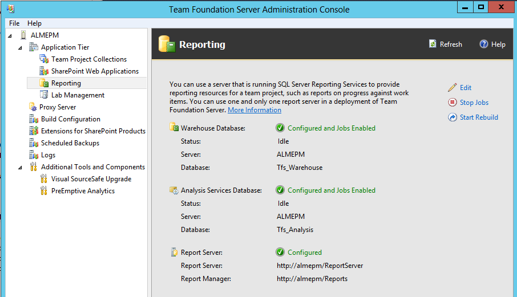Click Warehouse Database green check status icon
Viewport: 517px width, 297px height.
tap(280, 128)
